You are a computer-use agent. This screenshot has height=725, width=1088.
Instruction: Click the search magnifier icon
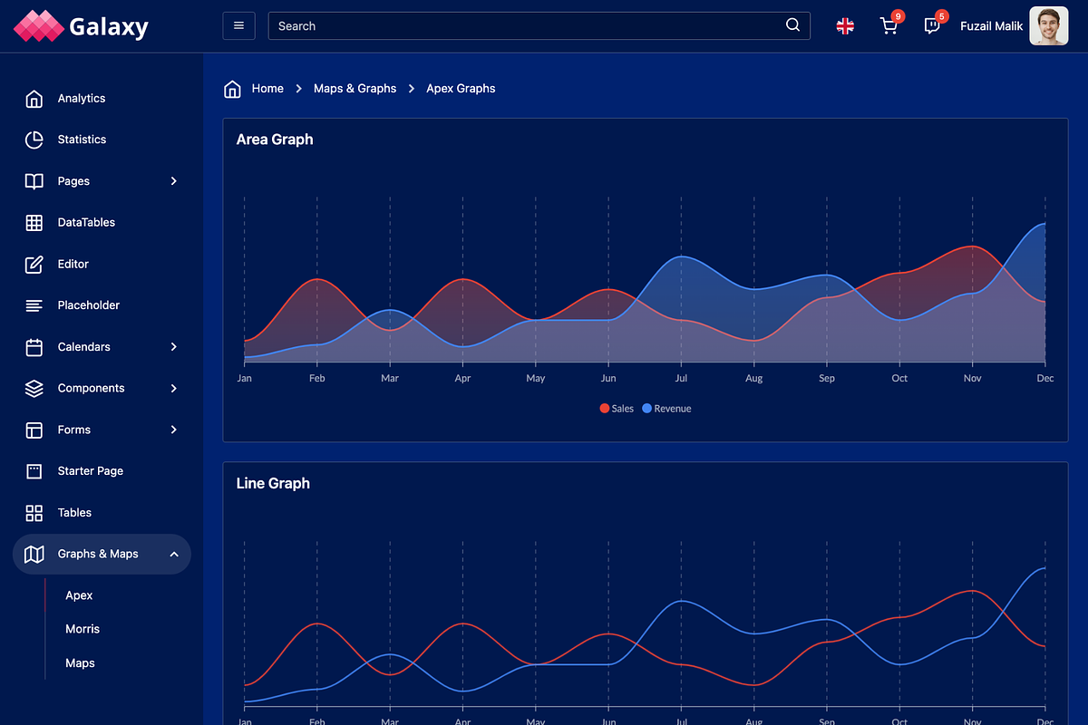[x=792, y=25]
